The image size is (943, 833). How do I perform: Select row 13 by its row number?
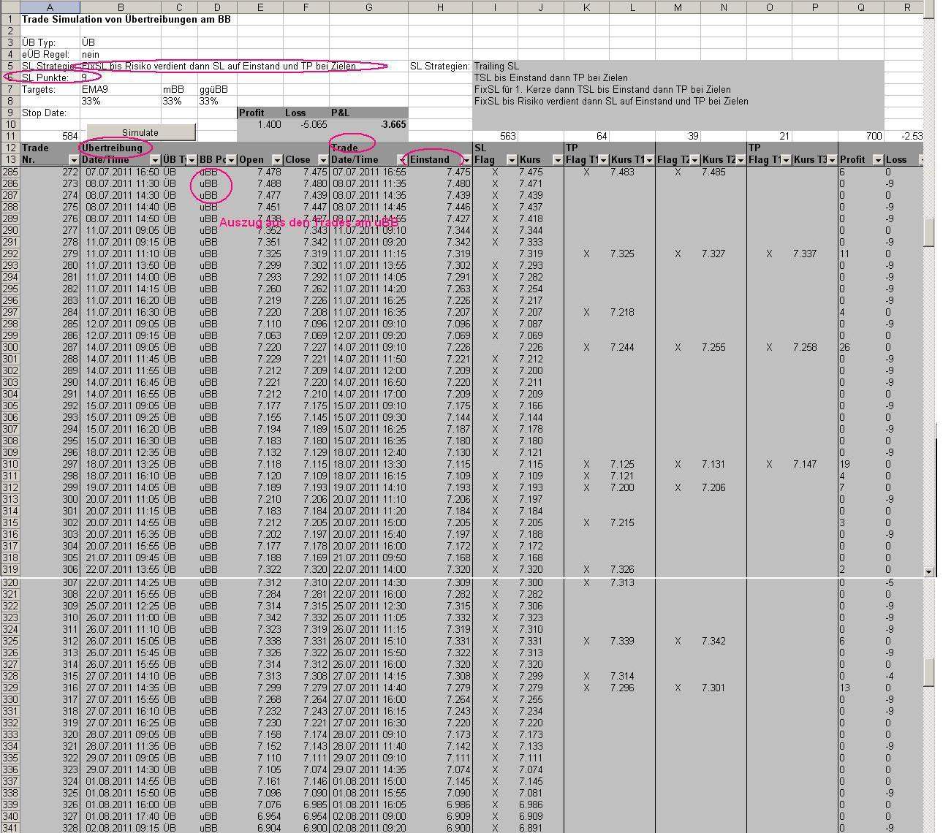(10, 159)
